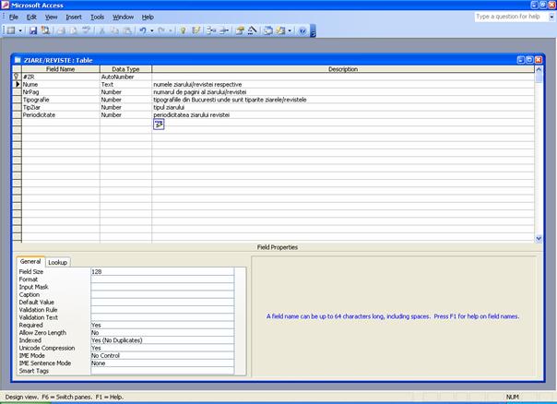This screenshot has height=404, width=557.
Task: Open the Properties sheet icon
Action: (x=239, y=30)
